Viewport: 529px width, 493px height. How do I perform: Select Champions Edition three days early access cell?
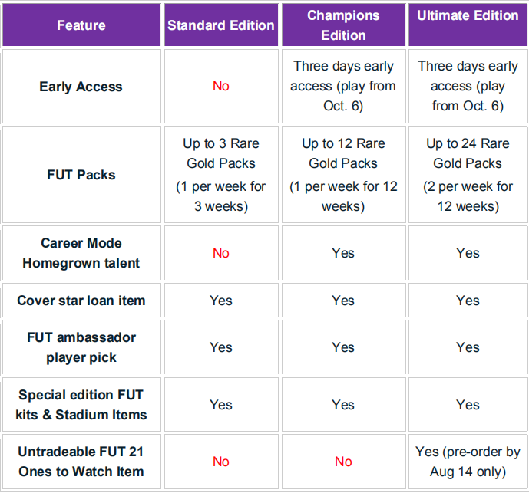(343, 86)
